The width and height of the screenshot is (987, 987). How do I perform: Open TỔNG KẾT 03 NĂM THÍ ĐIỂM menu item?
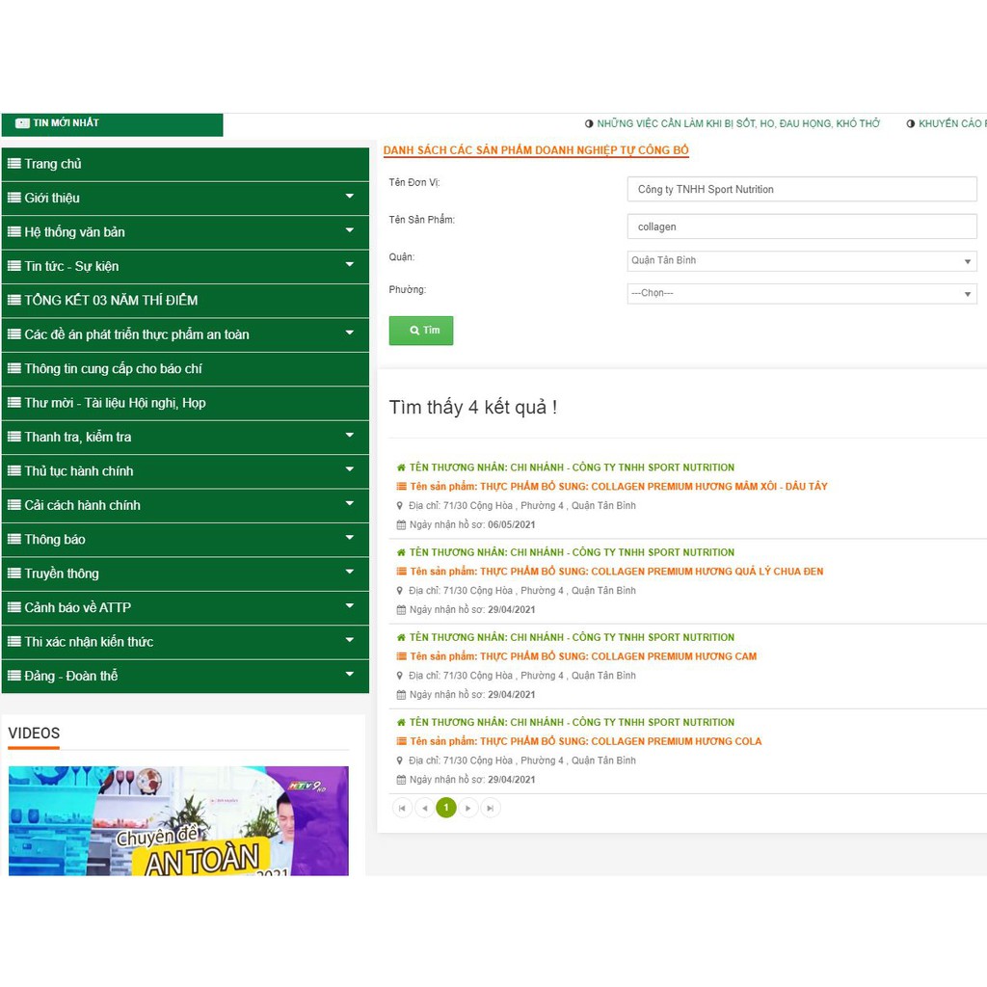coord(111,300)
